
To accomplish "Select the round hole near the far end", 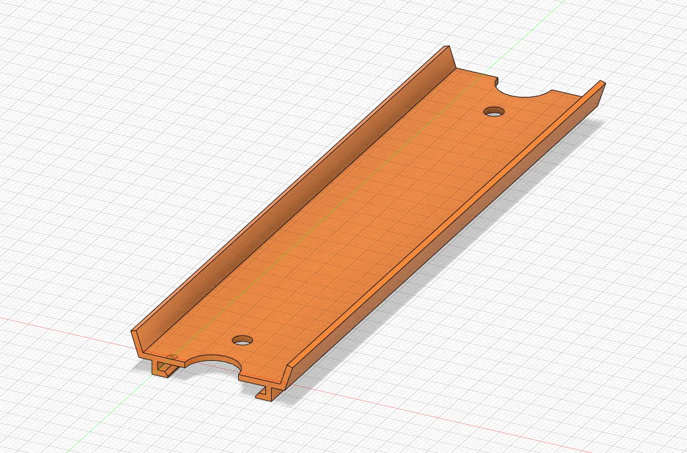I will pyautogui.click(x=494, y=112).
